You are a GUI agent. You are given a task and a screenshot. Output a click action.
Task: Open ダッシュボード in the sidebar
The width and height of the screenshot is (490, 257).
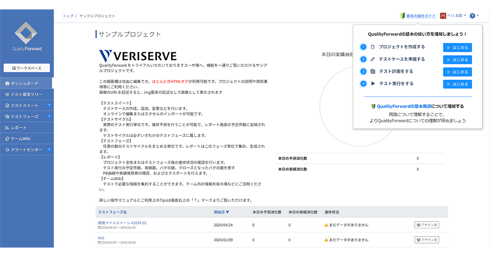pyautogui.click(x=27, y=83)
